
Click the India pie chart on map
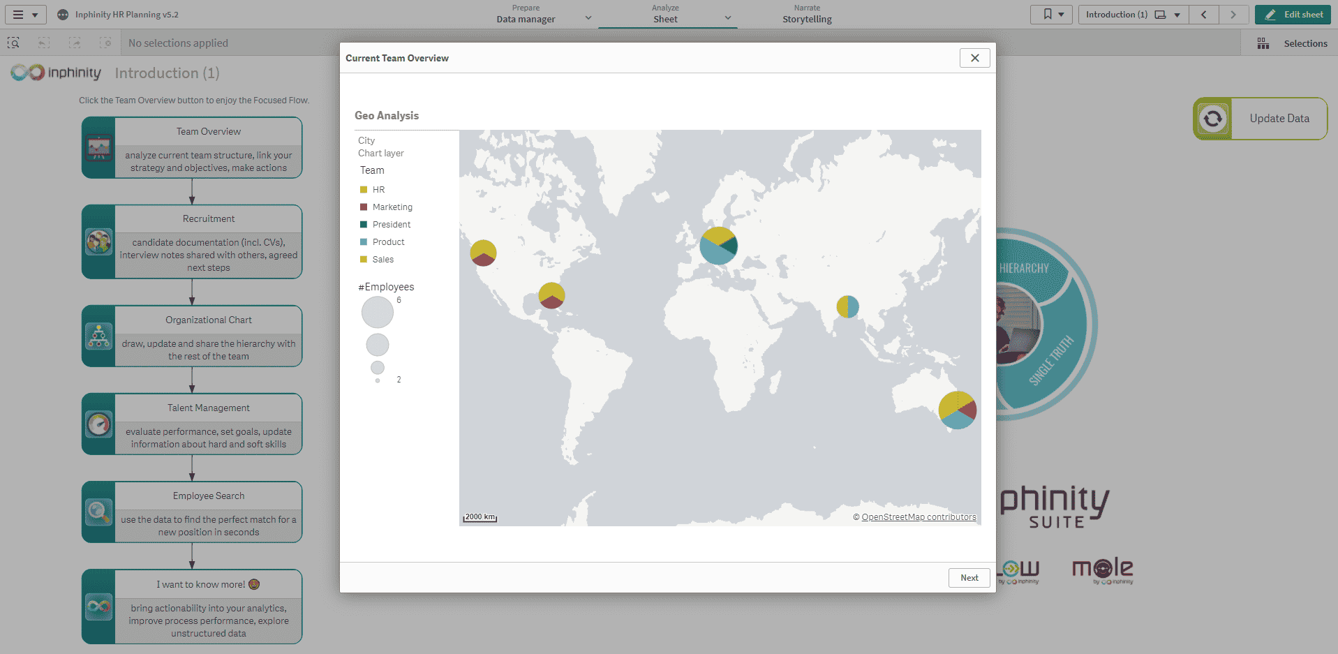point(848,306)
